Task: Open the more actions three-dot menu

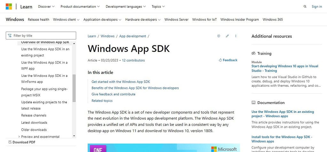Action: click(236, 36)
